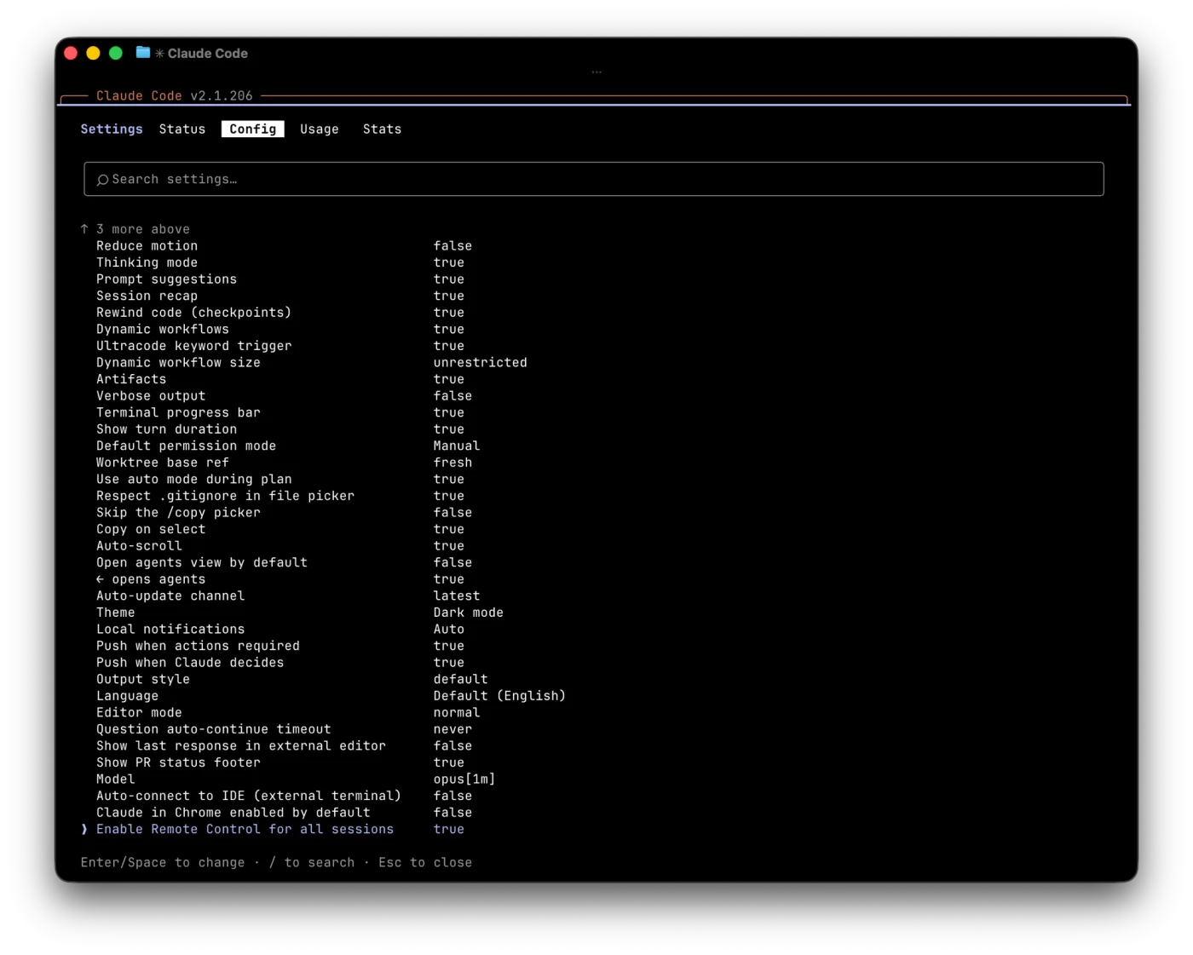Toggle Session recap setting
This screenshot has height=955, width=1193.
click(x=280, y=296)
